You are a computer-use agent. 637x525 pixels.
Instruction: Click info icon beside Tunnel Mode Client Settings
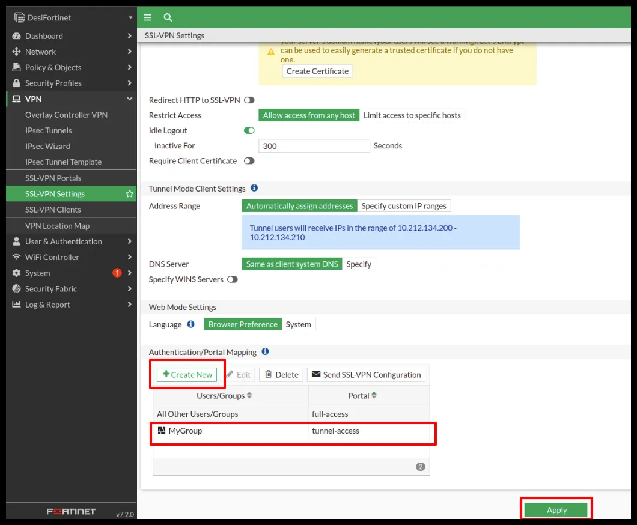pyautogui.click(x=254, y=188)
